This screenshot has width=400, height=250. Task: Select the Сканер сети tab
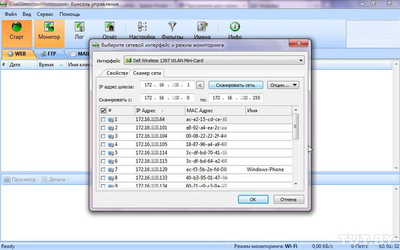tap(147, 73)
